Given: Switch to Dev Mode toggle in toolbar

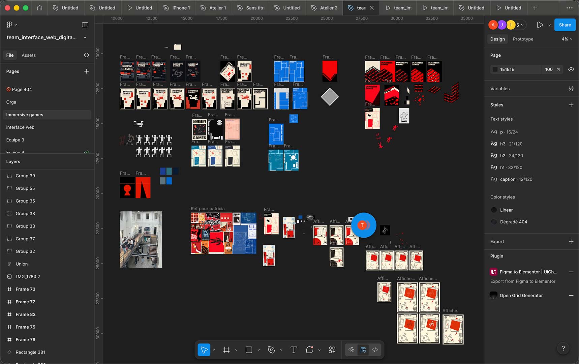Looking at the screenshot, I should (375, 350).
